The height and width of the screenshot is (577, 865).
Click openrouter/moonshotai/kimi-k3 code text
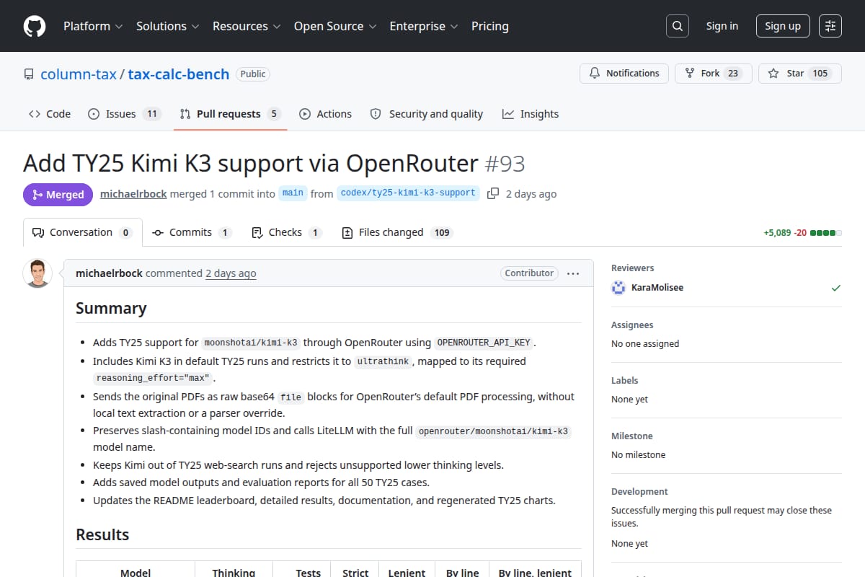(494, 432)
